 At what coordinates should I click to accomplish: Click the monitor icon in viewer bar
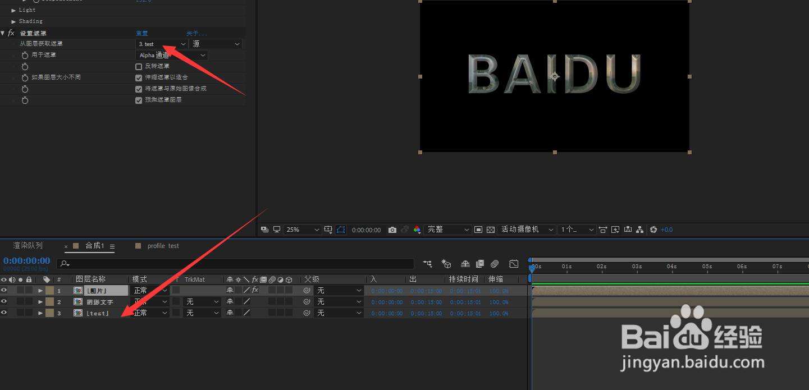[x=276, y=230]
